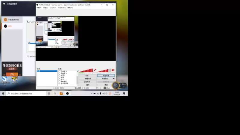Screen dimensions: 240x135
Task: Disable the 显示器获取 source checkbox
Action: coord(59,83)
